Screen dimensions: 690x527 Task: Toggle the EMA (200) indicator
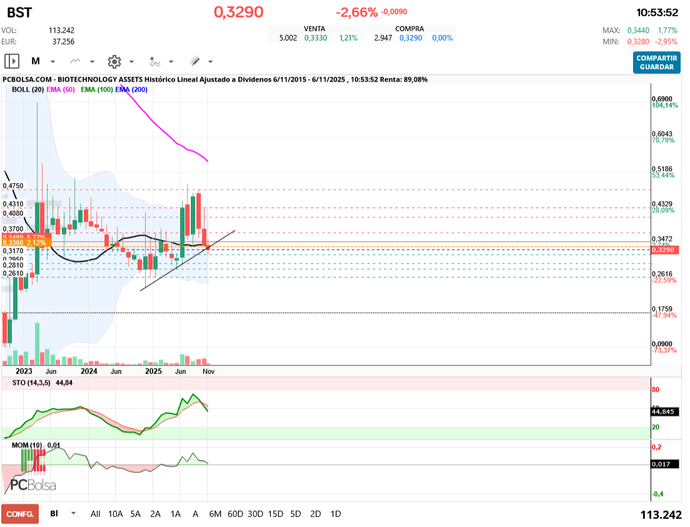131,89
